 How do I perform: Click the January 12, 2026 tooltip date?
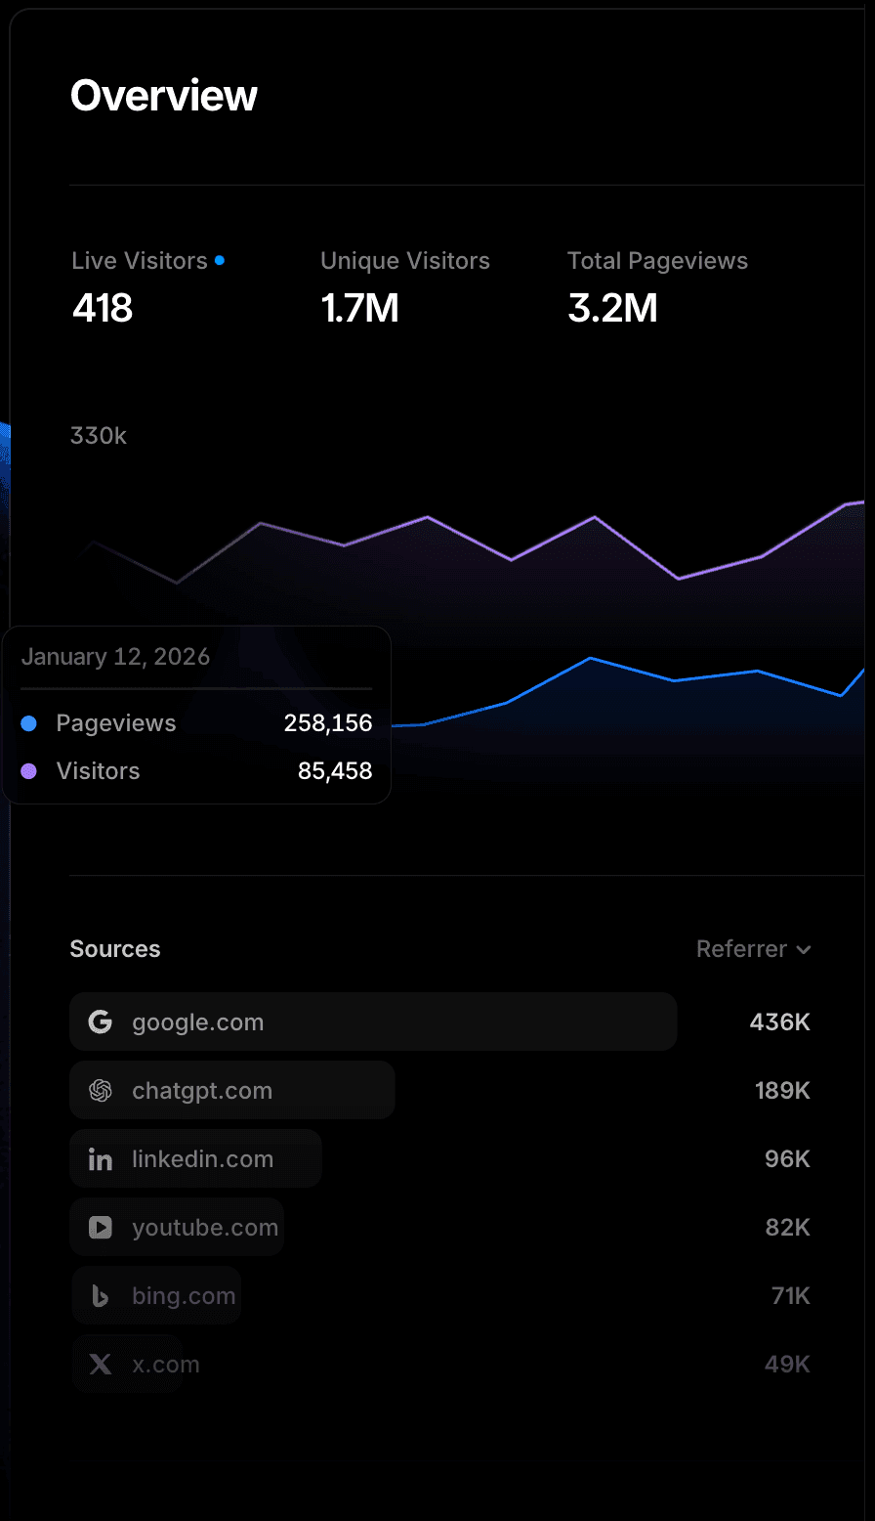pyautogui.click(x=116, y=657)
